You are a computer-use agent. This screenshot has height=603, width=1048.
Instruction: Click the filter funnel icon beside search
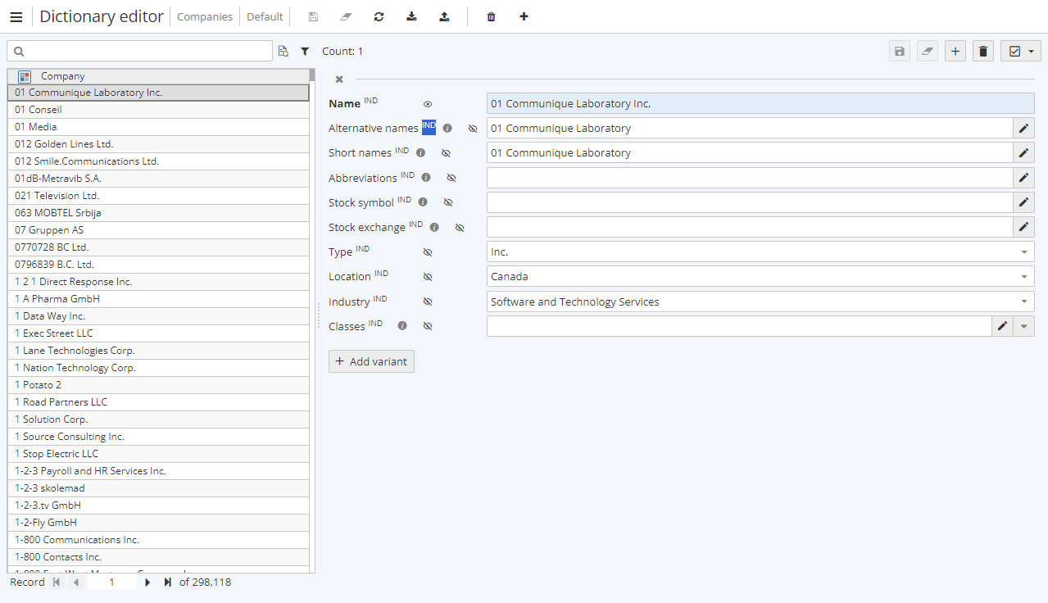tap(305, 51)
